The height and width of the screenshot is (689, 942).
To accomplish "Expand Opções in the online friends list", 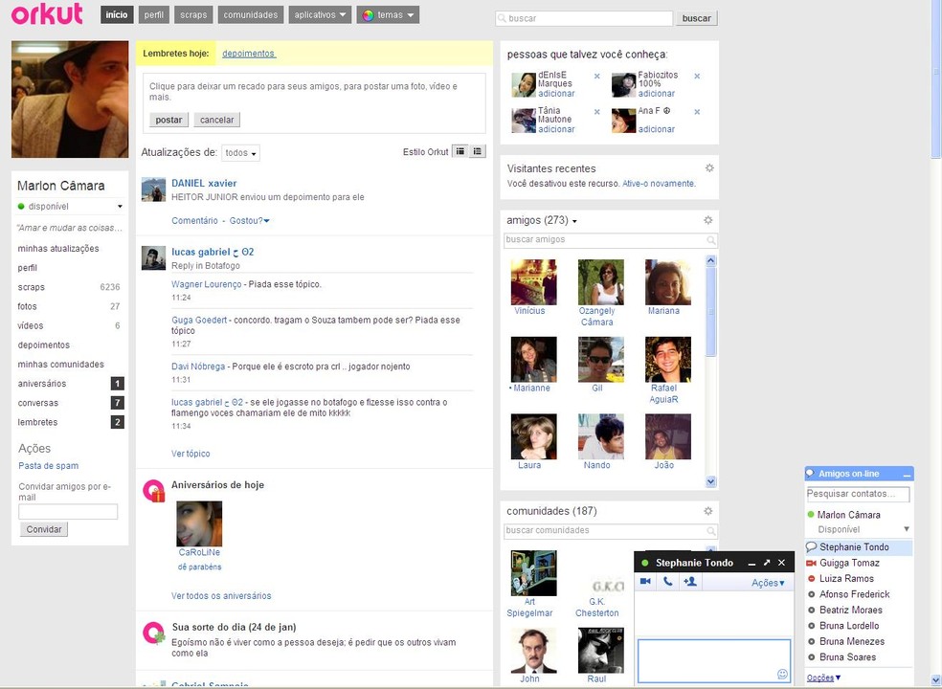I will click(819, 677).
